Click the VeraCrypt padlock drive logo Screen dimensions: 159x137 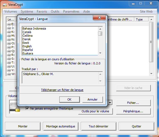click(15, 107)
